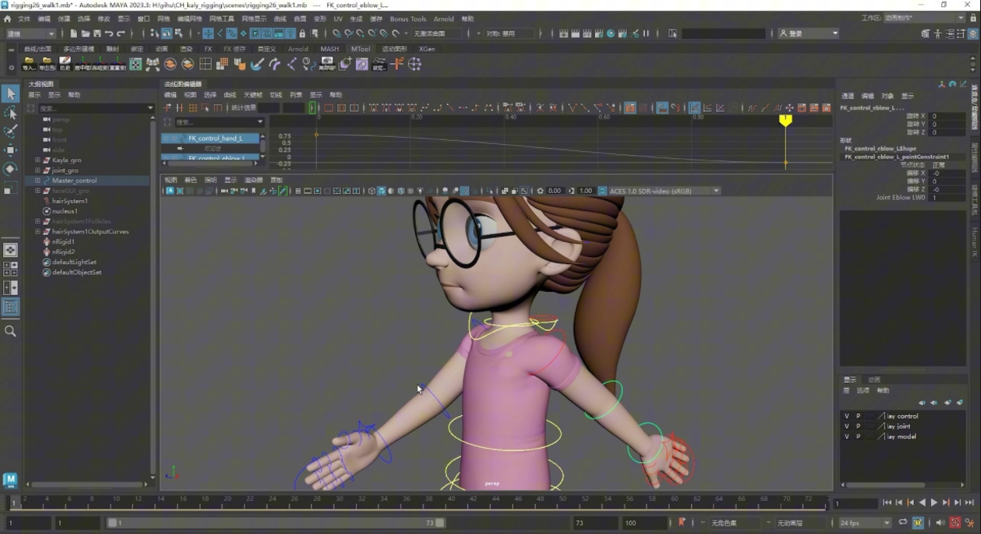Click the Open Scene folder icon
981x534 pixels.
[86, 33]
